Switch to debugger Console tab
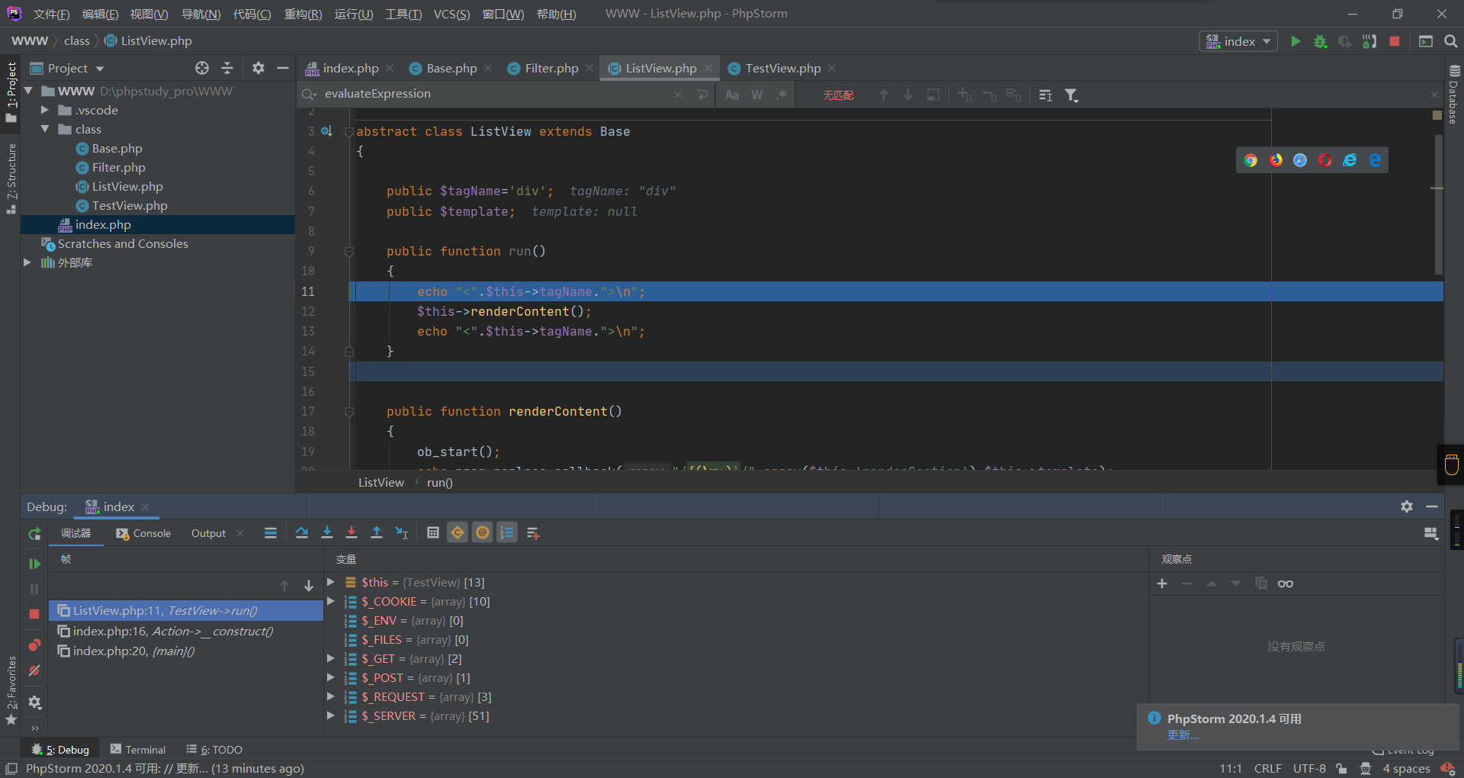This screenshot has height=778, width=1464. coord(143,533)
